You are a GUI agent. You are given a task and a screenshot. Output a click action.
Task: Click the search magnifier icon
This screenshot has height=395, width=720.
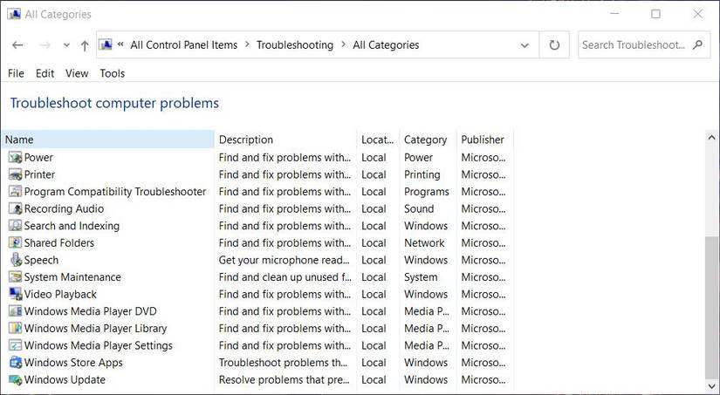(697, 45)
